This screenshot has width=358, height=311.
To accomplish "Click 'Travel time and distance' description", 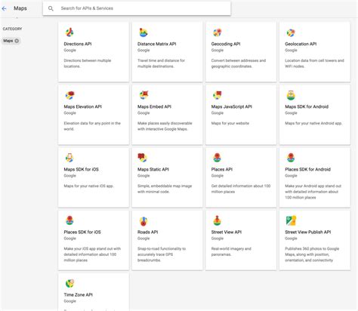I will pos(161,63).
